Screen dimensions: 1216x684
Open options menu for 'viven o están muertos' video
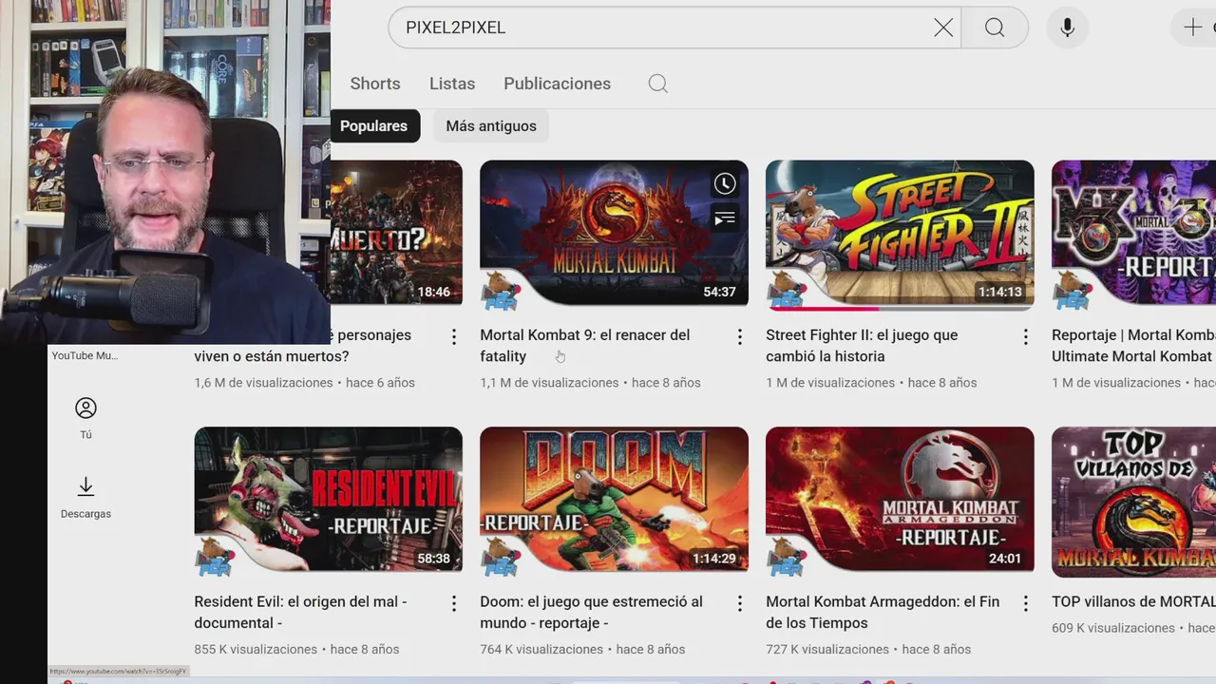click(454, 336)
